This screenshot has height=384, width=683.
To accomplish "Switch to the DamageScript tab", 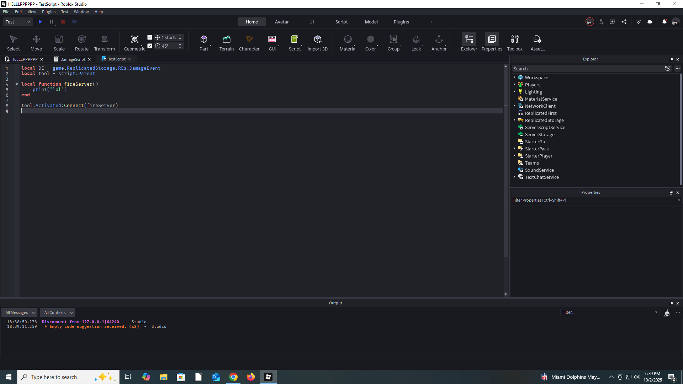I will 73,59.
